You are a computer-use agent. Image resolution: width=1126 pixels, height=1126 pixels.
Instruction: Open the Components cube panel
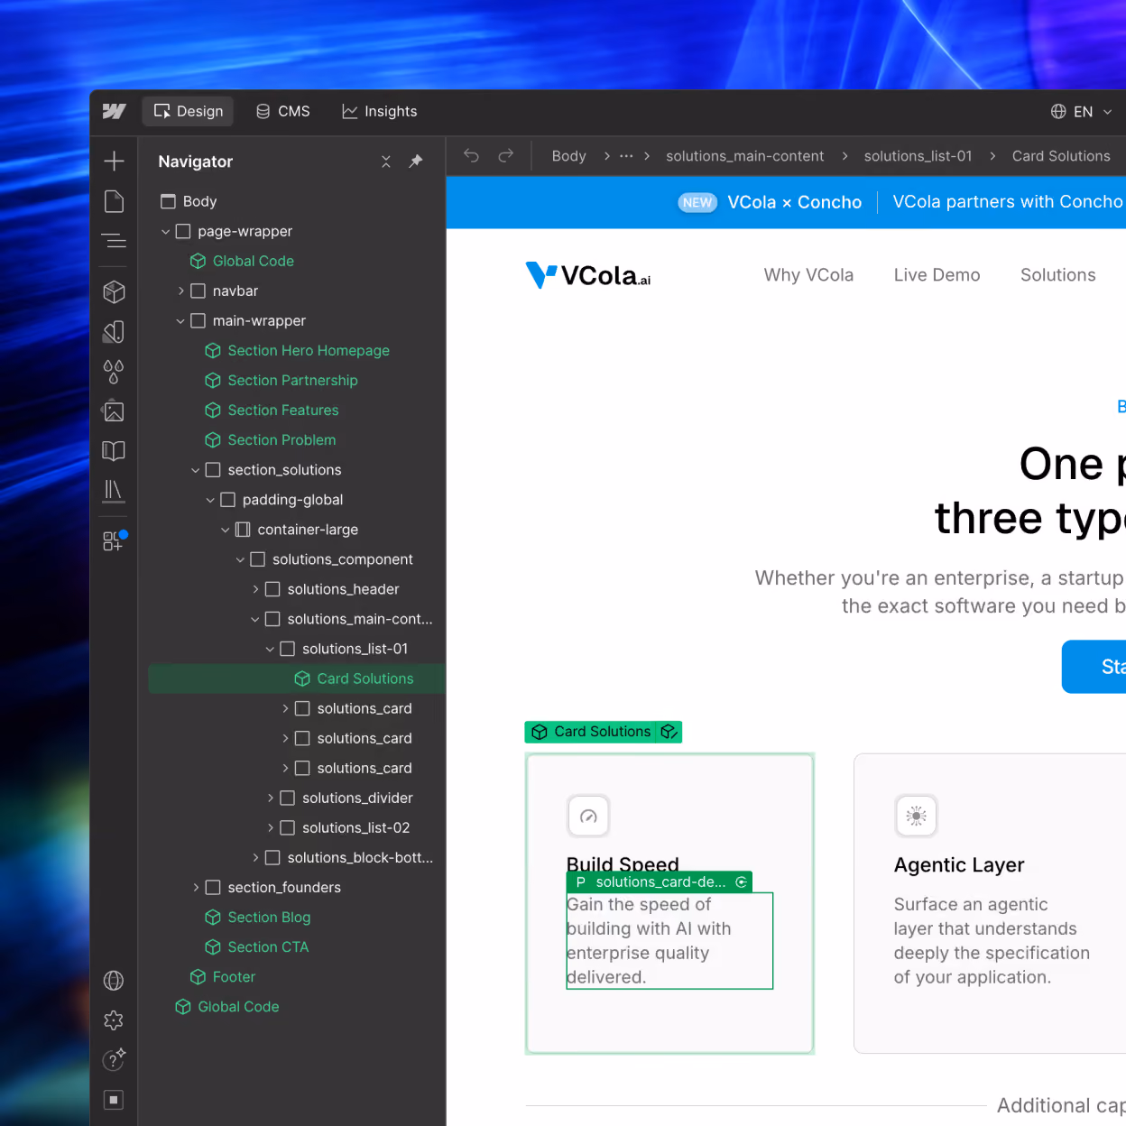pyautogui.click(x=114, y=291)
